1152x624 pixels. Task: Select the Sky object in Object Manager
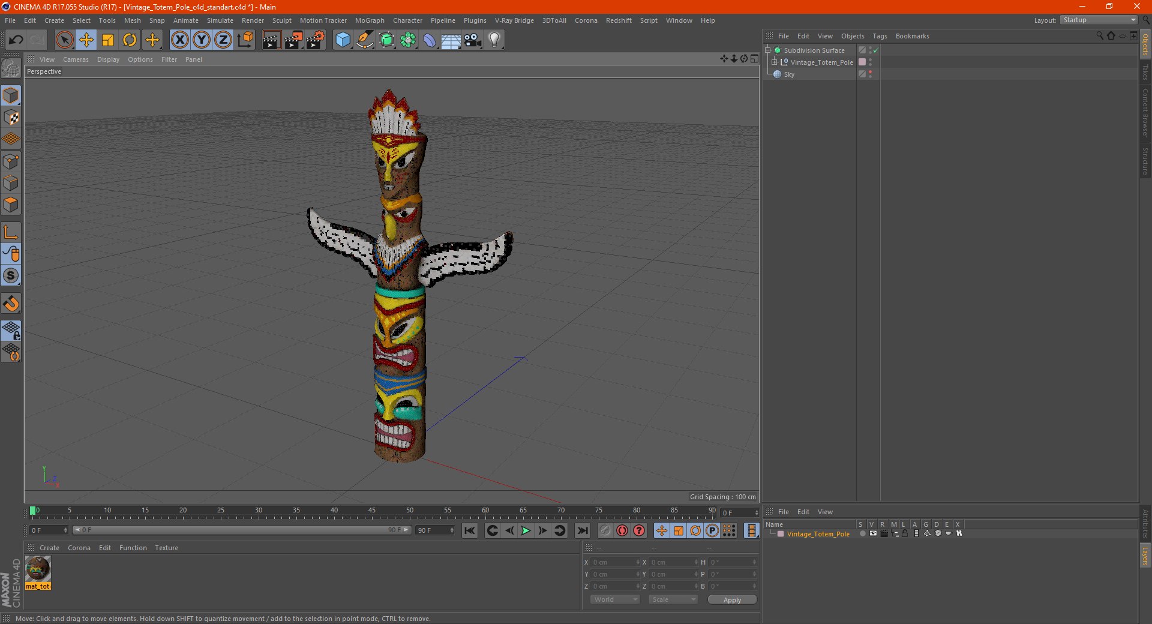(788, 74)
